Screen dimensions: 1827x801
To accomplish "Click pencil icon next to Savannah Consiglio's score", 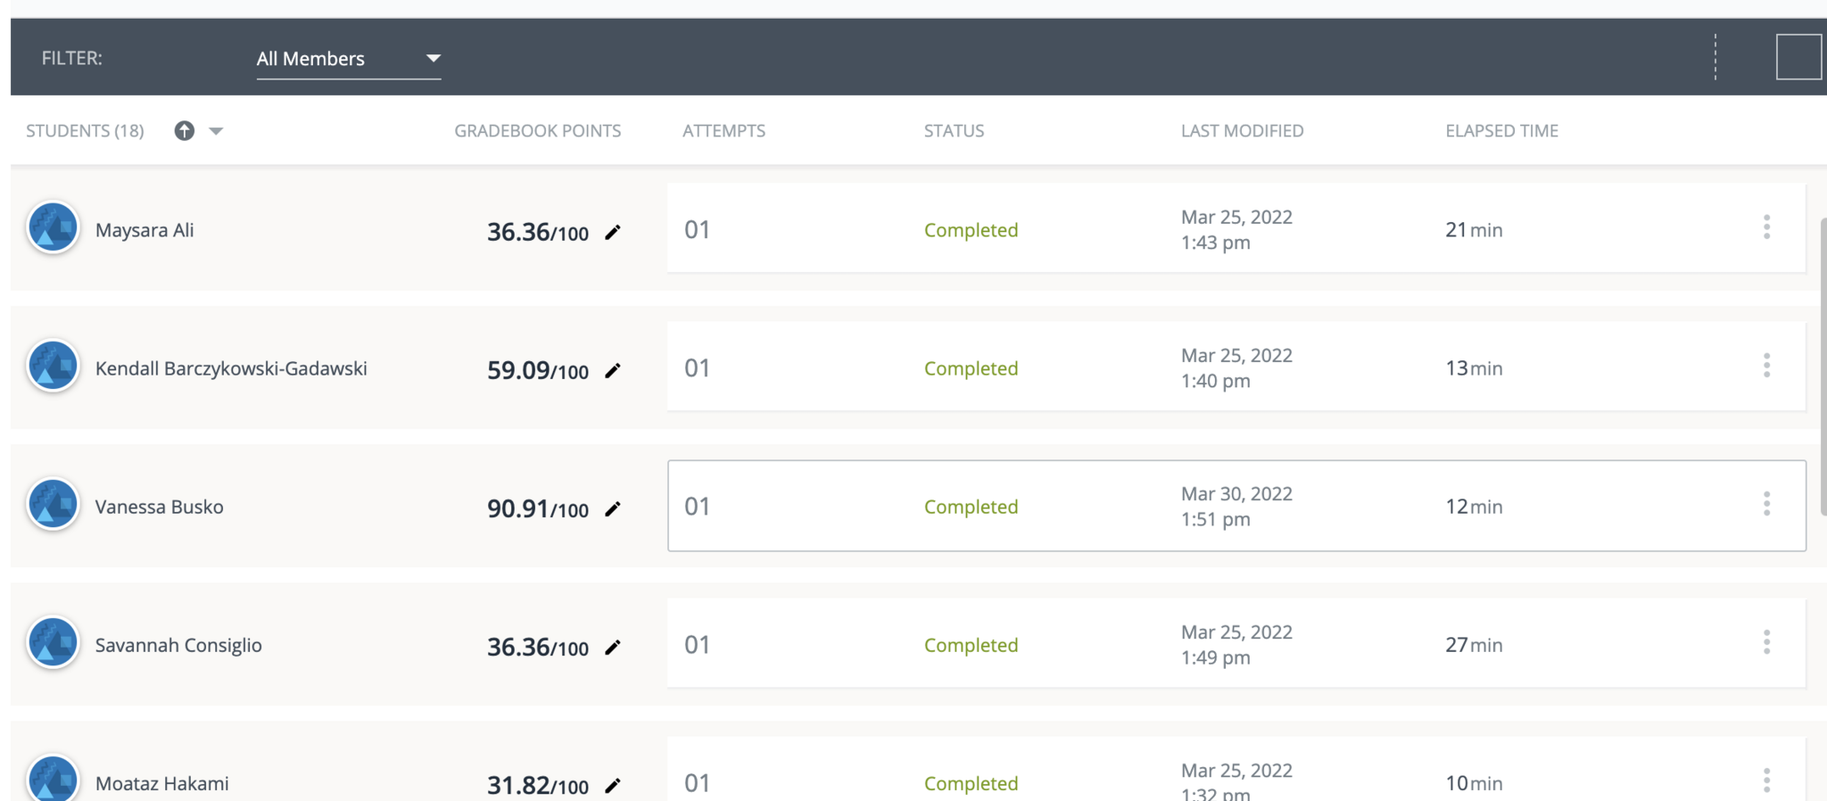I will coord(613,648).
